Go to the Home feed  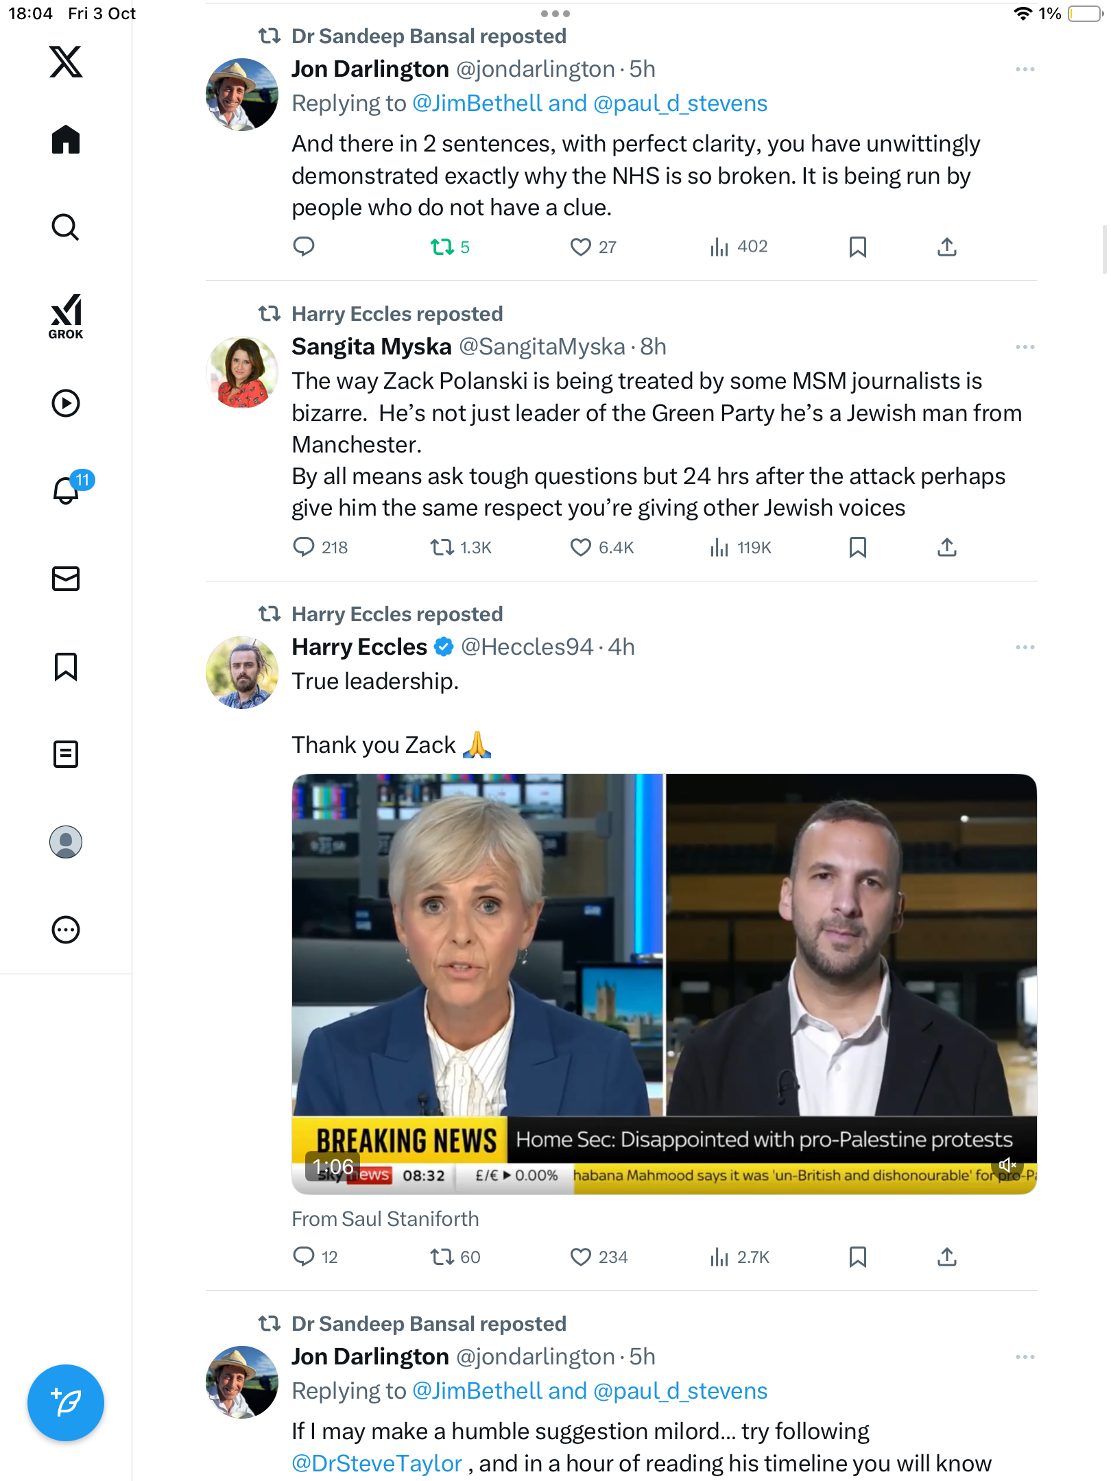[x=66, y=140]
